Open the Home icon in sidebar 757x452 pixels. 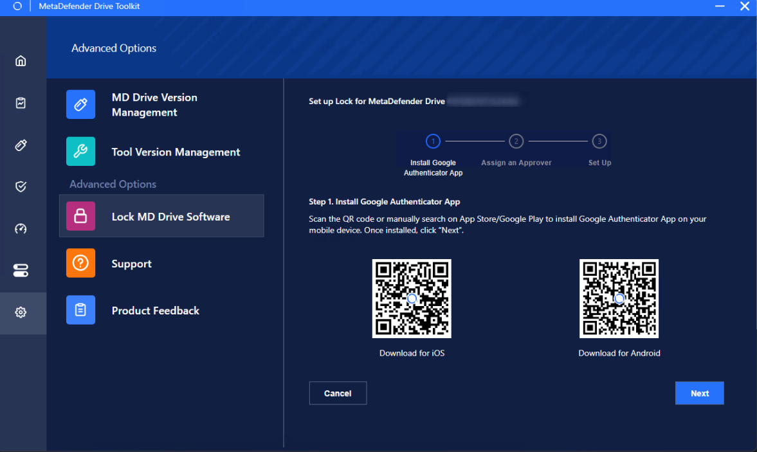point(21,61)
